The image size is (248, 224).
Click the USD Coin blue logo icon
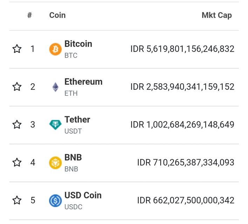coord(55,201)
